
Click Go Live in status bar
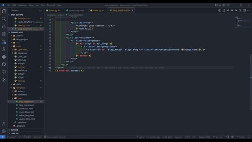[x=217, y=137]
